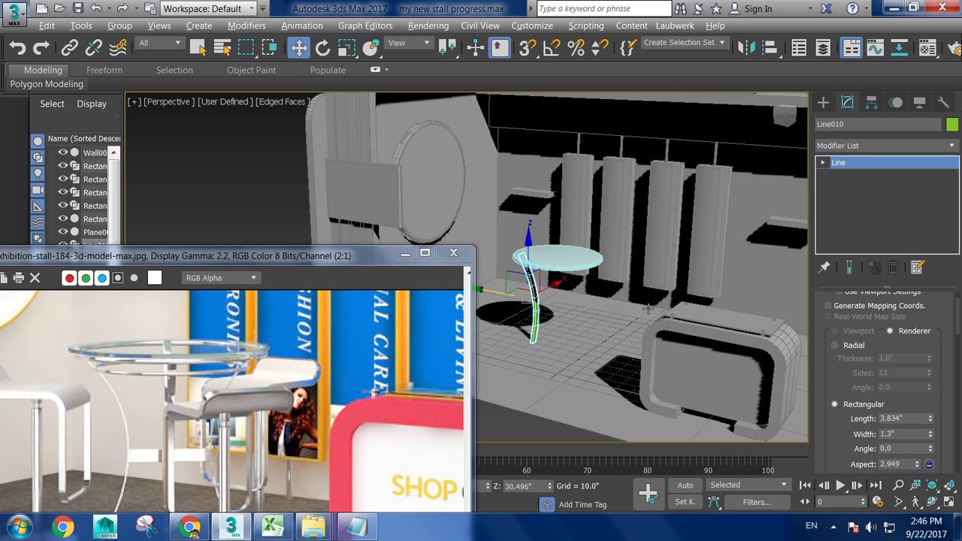Switch to the Object Paint ribbon tab
Viewport: 962px width, 541px height.
(252, 70)
